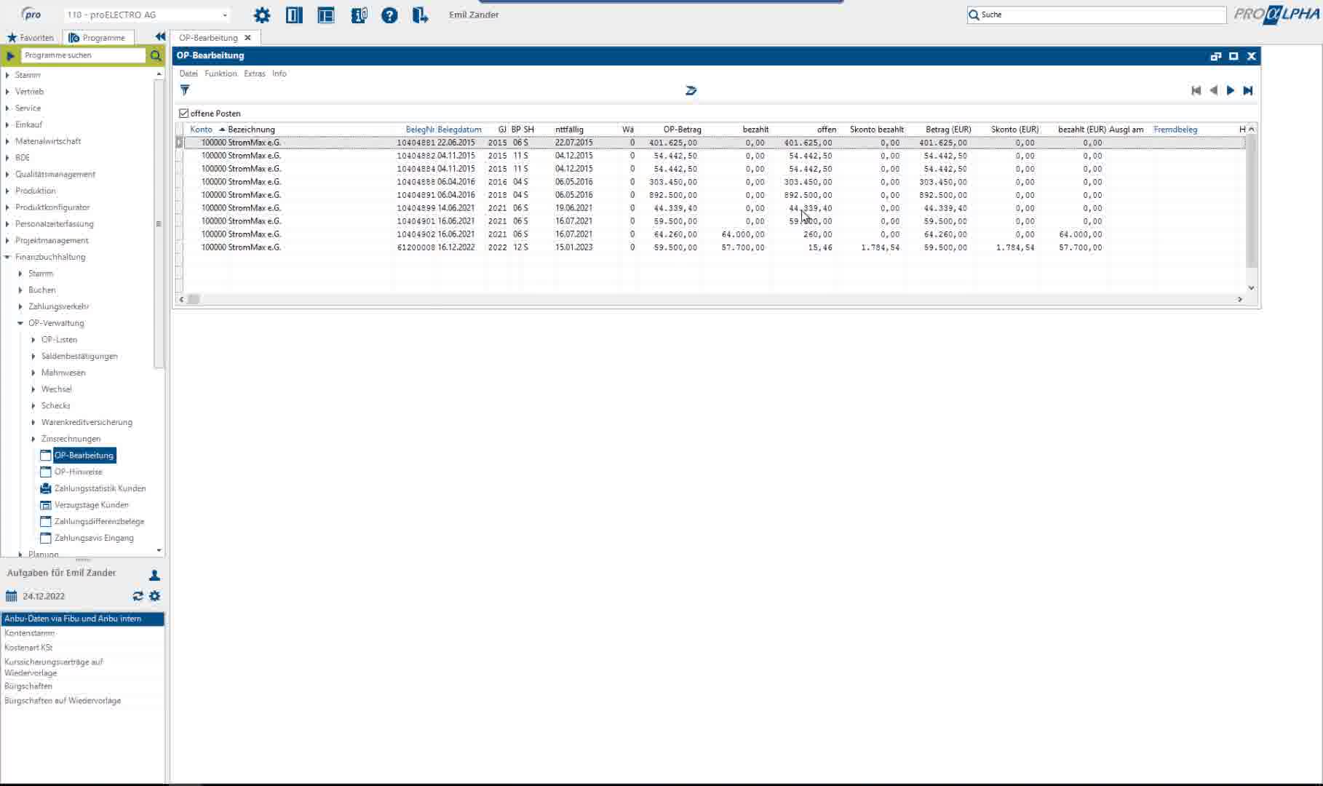Select Anbu-Daten via Fibu und Anbu intern task
Viewport: 1323px width, 786px height.
coord(82,619)
